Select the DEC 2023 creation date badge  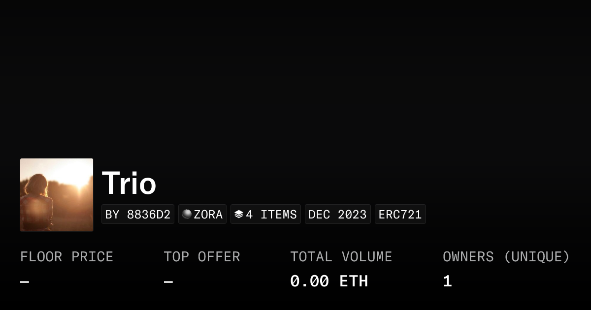[337, 215]
